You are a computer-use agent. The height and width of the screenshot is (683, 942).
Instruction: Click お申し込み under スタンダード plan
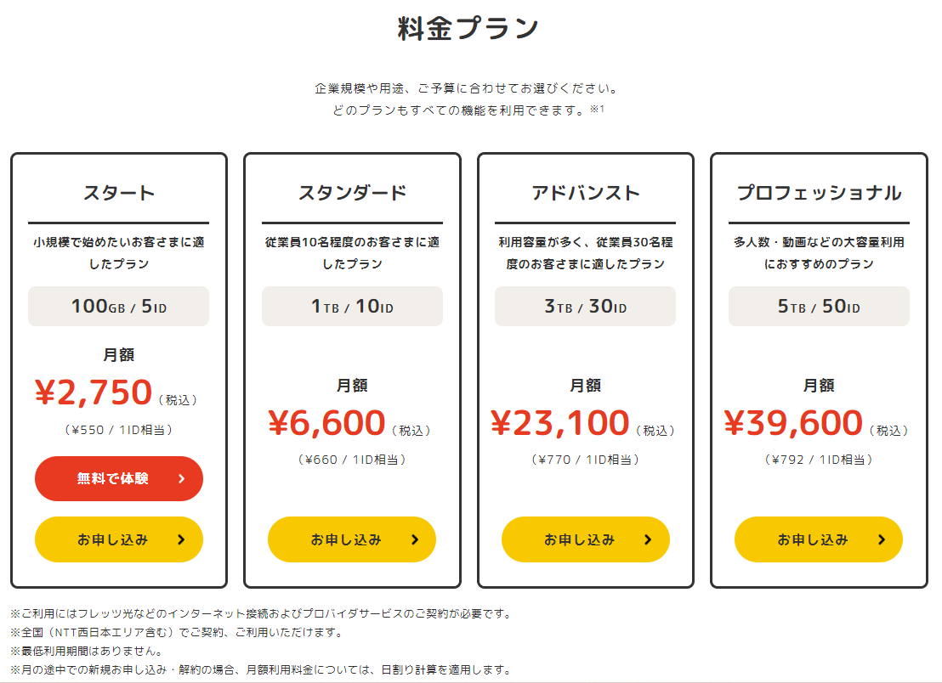click(352, 539)
